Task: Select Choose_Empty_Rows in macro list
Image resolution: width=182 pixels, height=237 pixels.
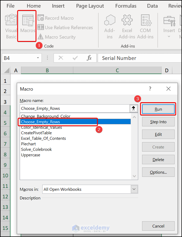Action: point(75,122)
